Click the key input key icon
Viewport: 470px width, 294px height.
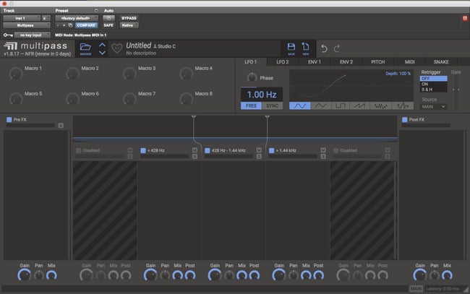click(x=8, y=35)
